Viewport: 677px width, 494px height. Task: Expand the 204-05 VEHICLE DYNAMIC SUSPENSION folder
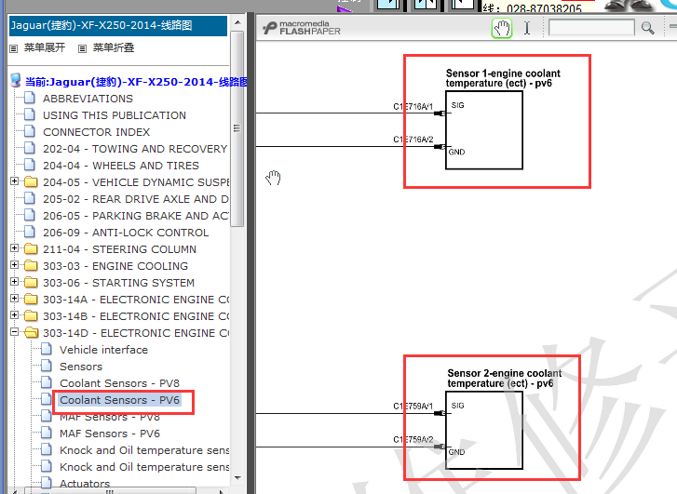click(14, 181)
